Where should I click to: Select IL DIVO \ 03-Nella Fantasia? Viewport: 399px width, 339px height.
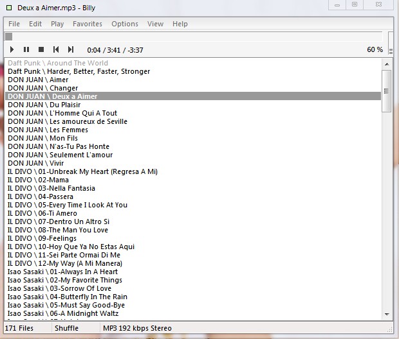(193, 188)
